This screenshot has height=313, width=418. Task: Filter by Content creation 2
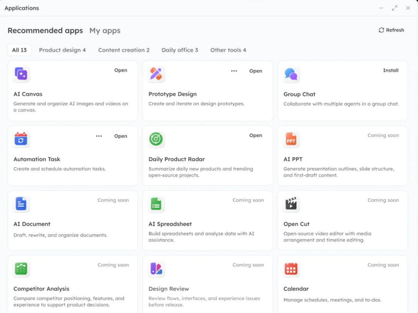coord(124,50)
